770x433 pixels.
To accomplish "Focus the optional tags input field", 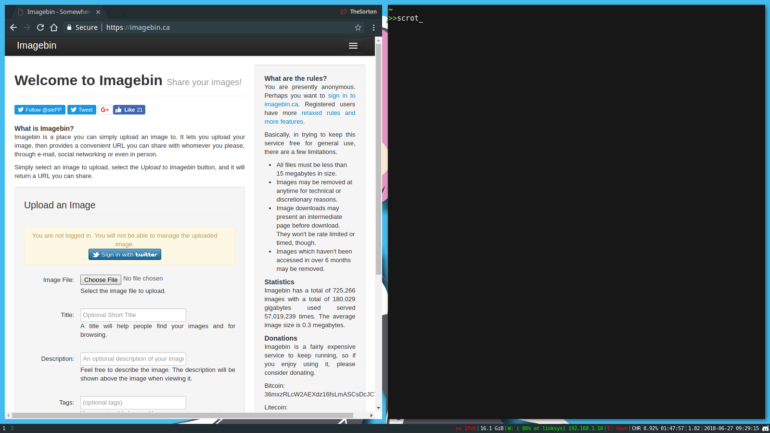I will [133, 403].
